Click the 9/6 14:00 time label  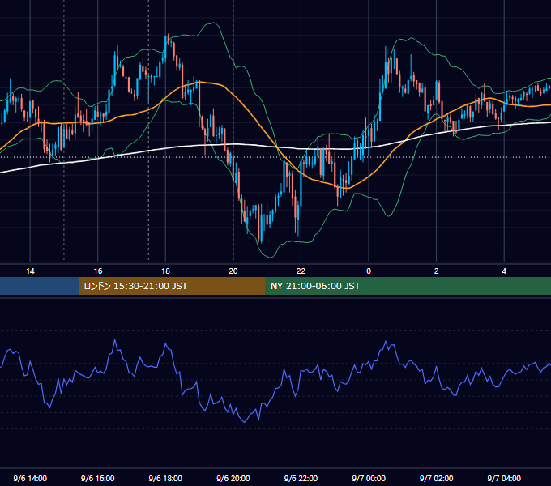point(30,478)
